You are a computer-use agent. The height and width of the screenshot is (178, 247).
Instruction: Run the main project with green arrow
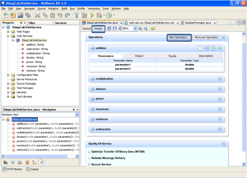pyautogui.click(x=92, y=15)
